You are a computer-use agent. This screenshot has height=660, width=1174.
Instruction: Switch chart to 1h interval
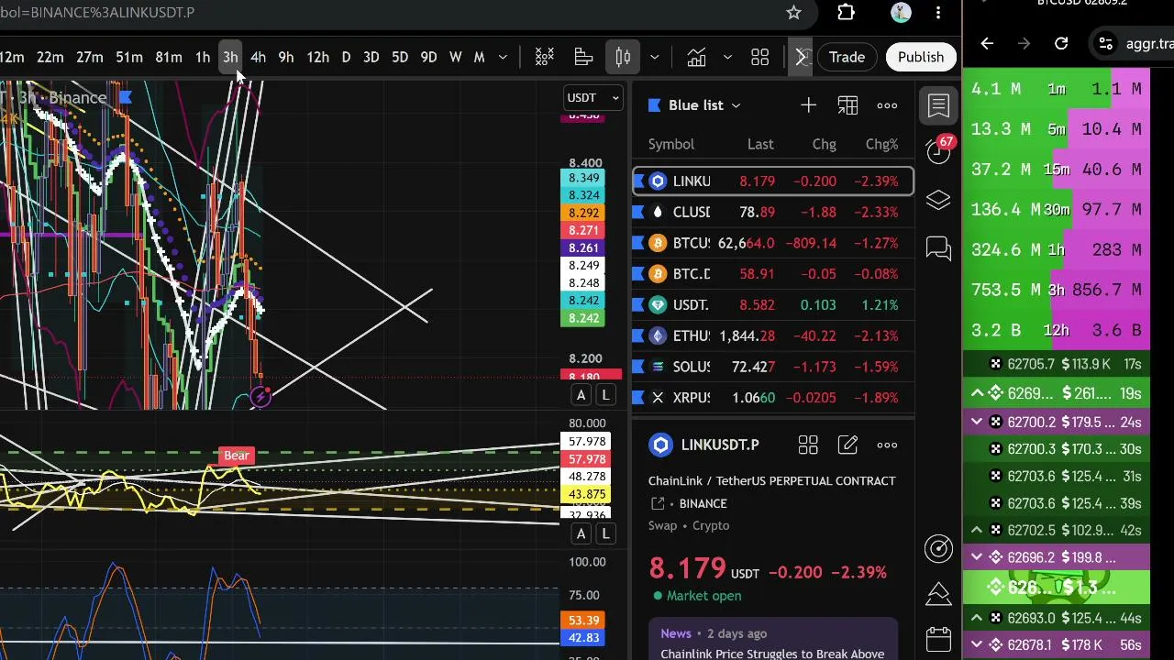click(203, 58)
